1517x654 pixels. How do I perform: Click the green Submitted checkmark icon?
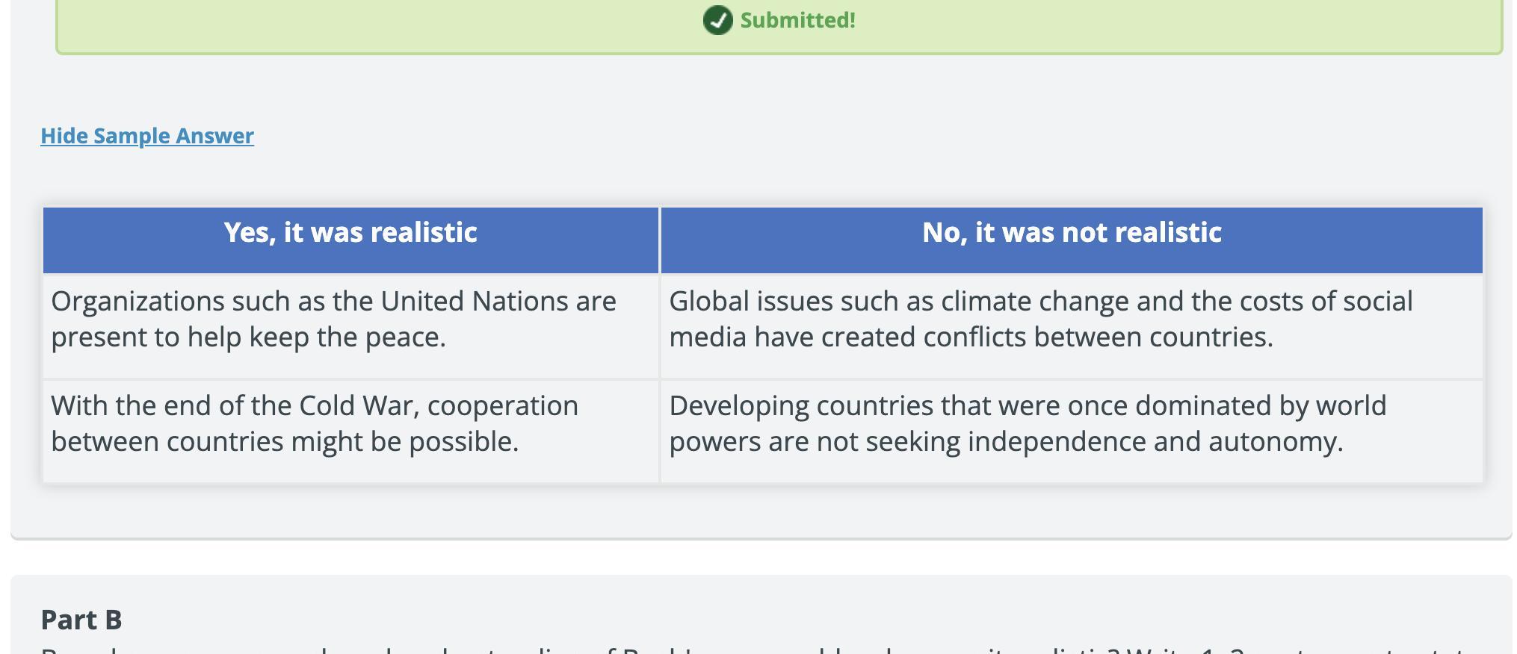(717, 20)
